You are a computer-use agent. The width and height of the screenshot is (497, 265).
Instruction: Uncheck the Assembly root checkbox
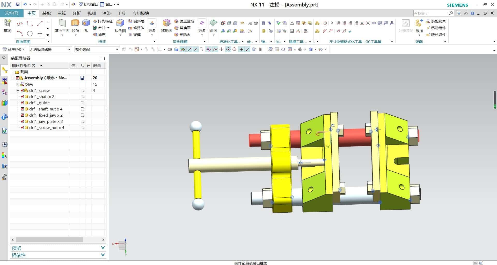(x=17, y=78)
